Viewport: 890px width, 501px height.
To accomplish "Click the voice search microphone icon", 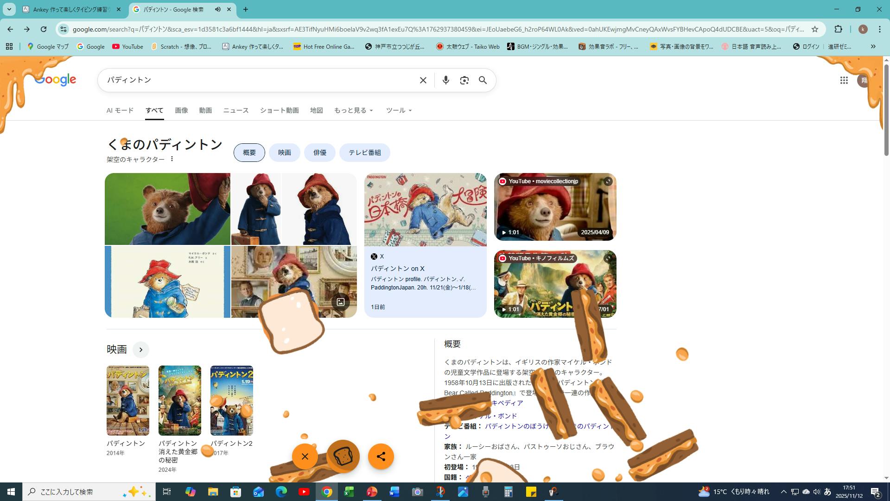I will coord(445,80).
